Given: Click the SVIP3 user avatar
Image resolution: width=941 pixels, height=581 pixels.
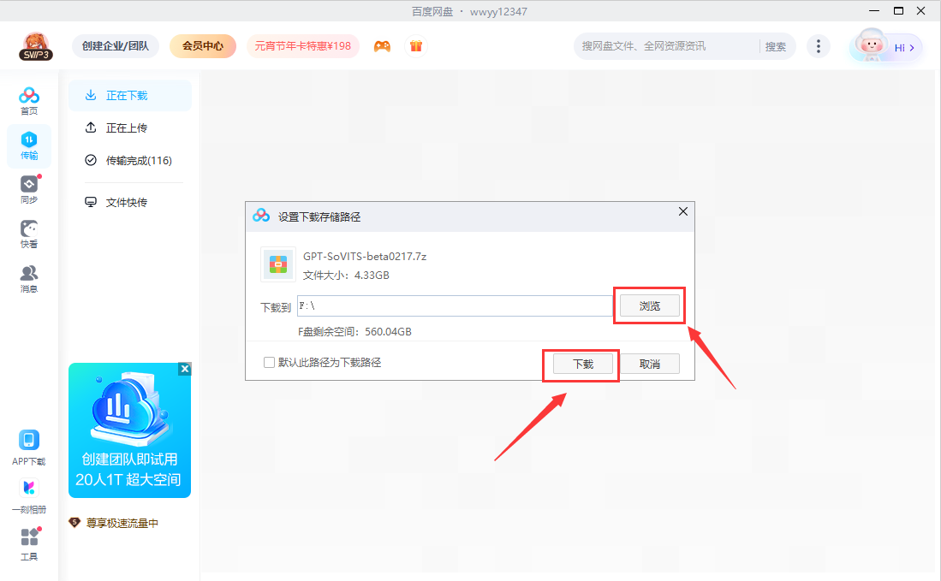Looking at the screenshot, I should point(36,46).
